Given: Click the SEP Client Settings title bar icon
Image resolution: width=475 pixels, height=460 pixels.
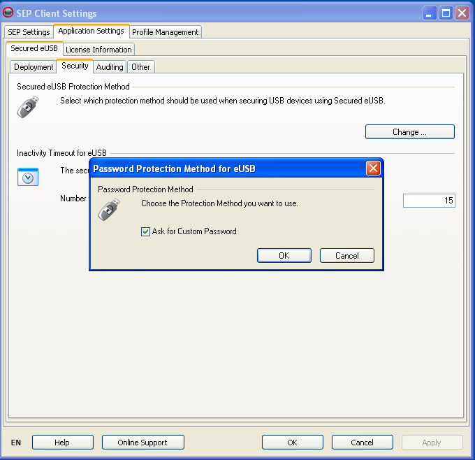Looking at the screenshot, I should click(x=8, y=13).
